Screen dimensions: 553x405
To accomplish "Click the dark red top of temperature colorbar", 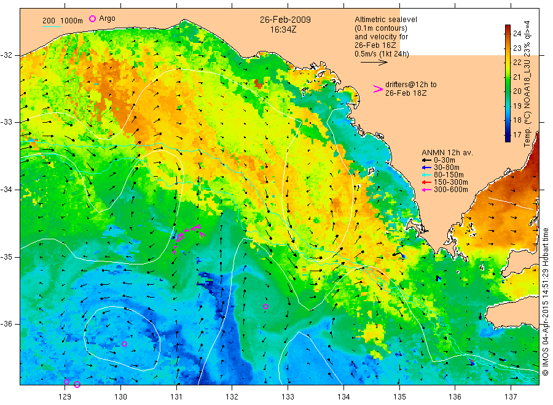I will point(508,28).
